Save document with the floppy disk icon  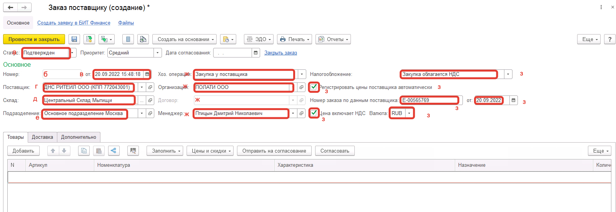pos(74,39)
